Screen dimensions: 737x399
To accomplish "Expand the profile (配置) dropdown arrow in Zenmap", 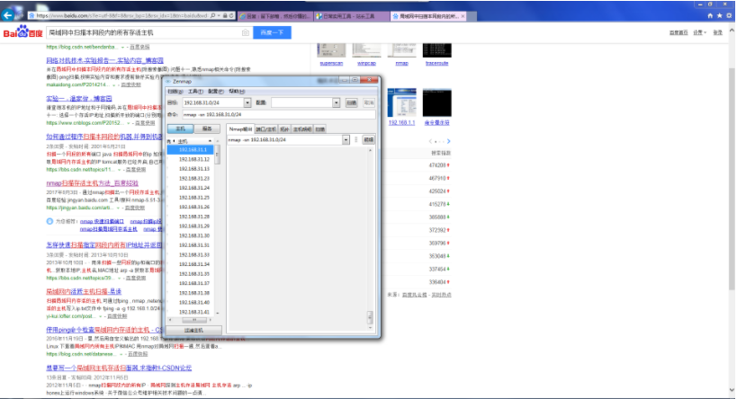I will 336,102.
